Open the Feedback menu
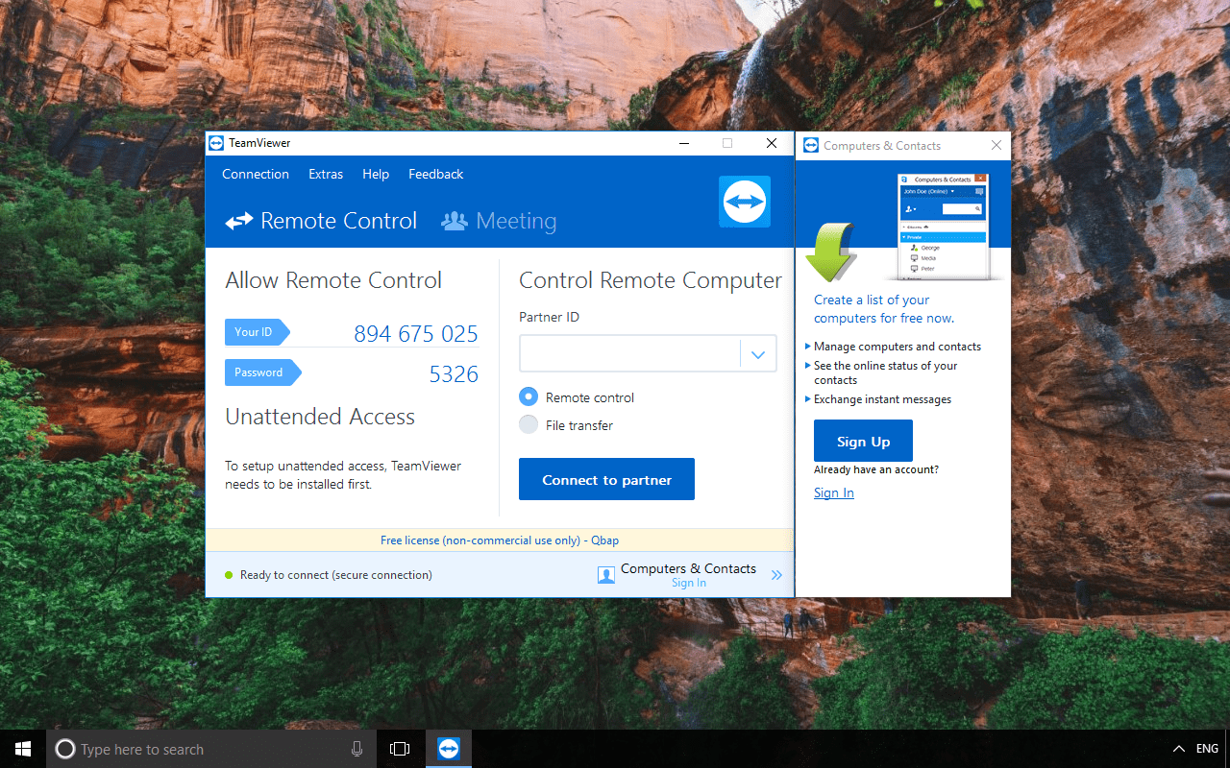Viewport: 1230px width, 768px height. [436, 174]
